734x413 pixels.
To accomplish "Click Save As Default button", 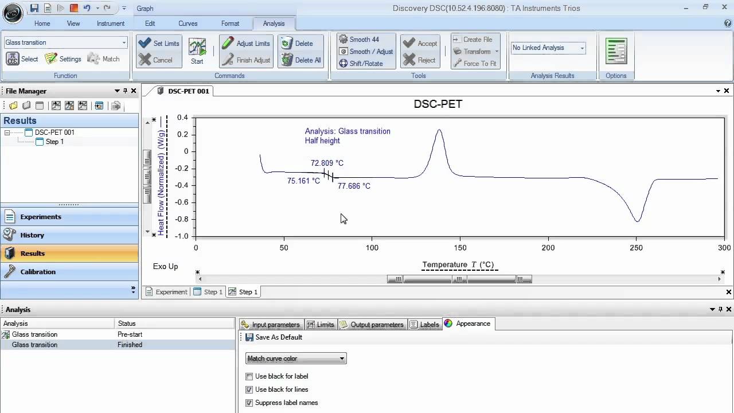I will coord(274,337).
